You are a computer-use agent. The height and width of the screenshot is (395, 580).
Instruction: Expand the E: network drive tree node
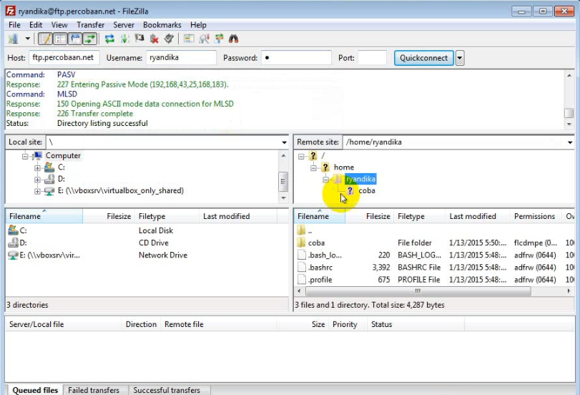click(37, 191)
